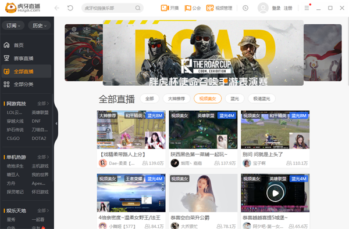Select the 全部 filter tab
The width and height of the screenshot is (349, 229).
coord(149,99)
